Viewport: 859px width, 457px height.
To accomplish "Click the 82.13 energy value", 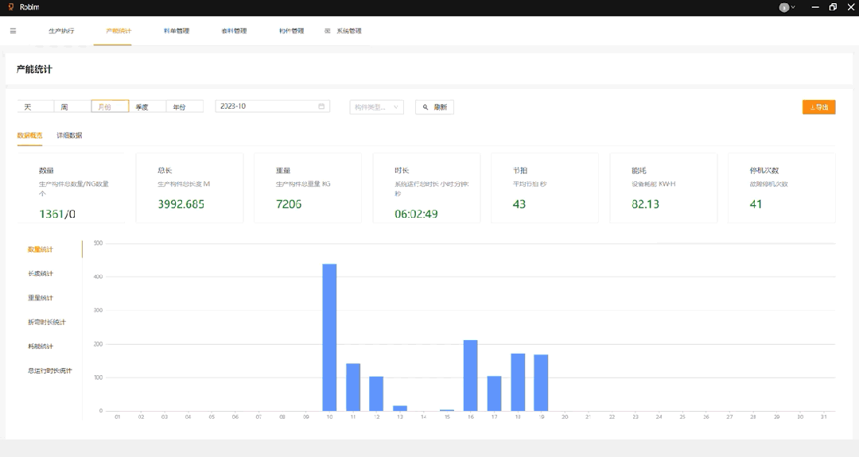I will click(645, 204).
